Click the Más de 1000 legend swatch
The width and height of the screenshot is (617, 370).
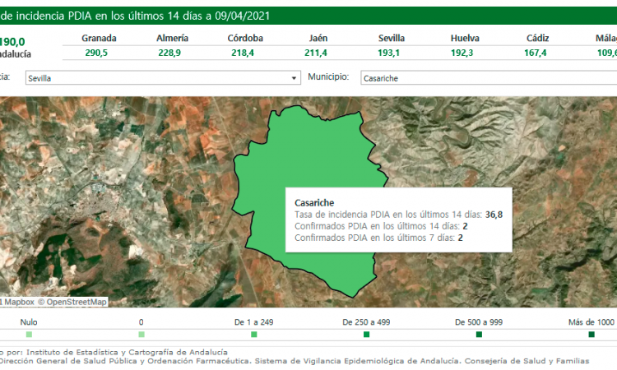coord(591,335)
